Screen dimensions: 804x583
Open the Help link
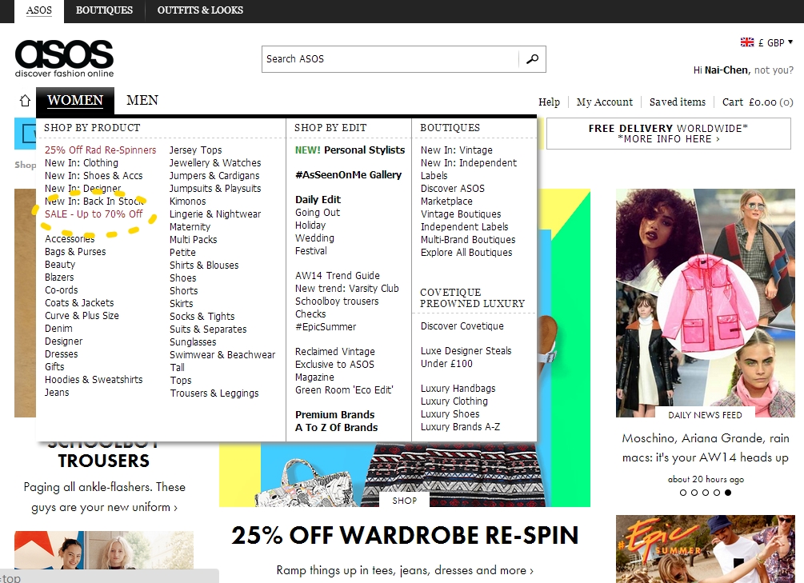(x=549, y=102)
